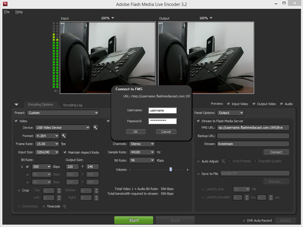This screenshot has height=227, width=303.
Task: Switch to Encoding Log tab
Action: coord(73,105)
